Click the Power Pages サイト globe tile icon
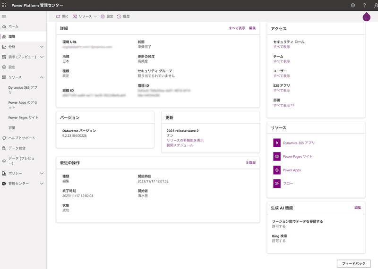This screenshot has width=378, height=269. [277, 157]
